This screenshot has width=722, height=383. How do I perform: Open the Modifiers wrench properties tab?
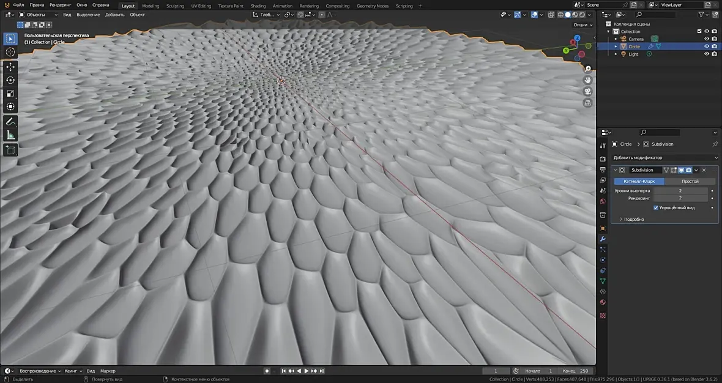603,239
